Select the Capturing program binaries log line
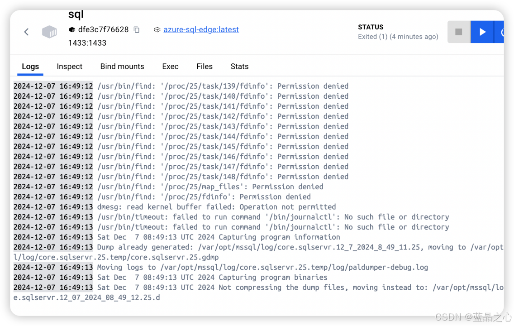The height and width of the screenshot is (326, 514). click(171, 278)
